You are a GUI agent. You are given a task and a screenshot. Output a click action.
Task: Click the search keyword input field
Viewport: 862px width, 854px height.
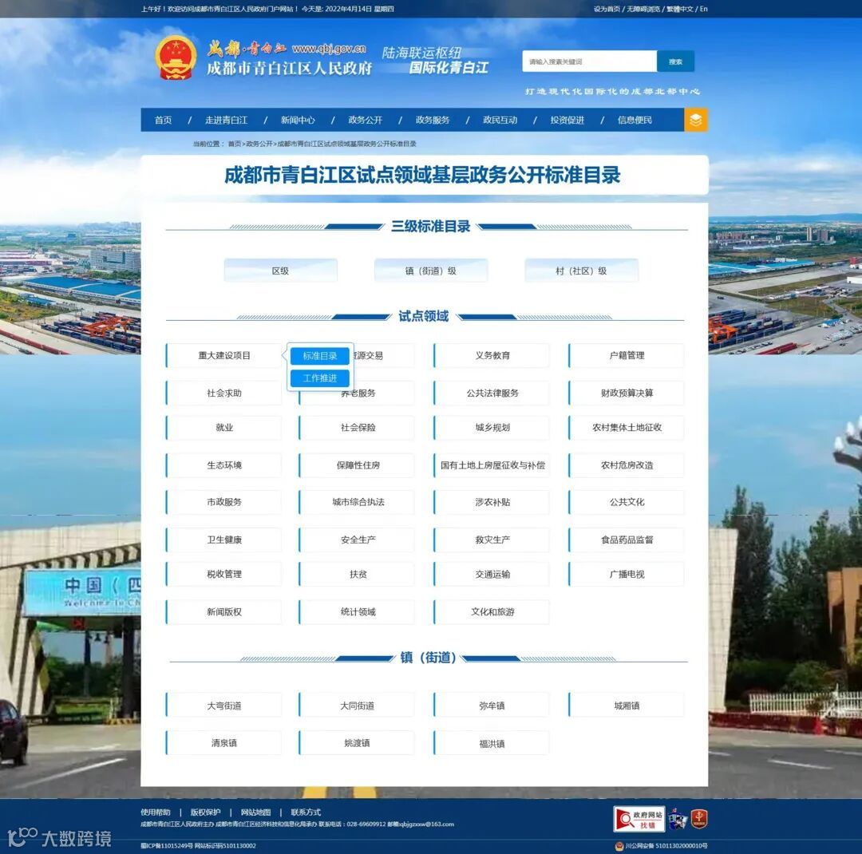coord(589,61)
